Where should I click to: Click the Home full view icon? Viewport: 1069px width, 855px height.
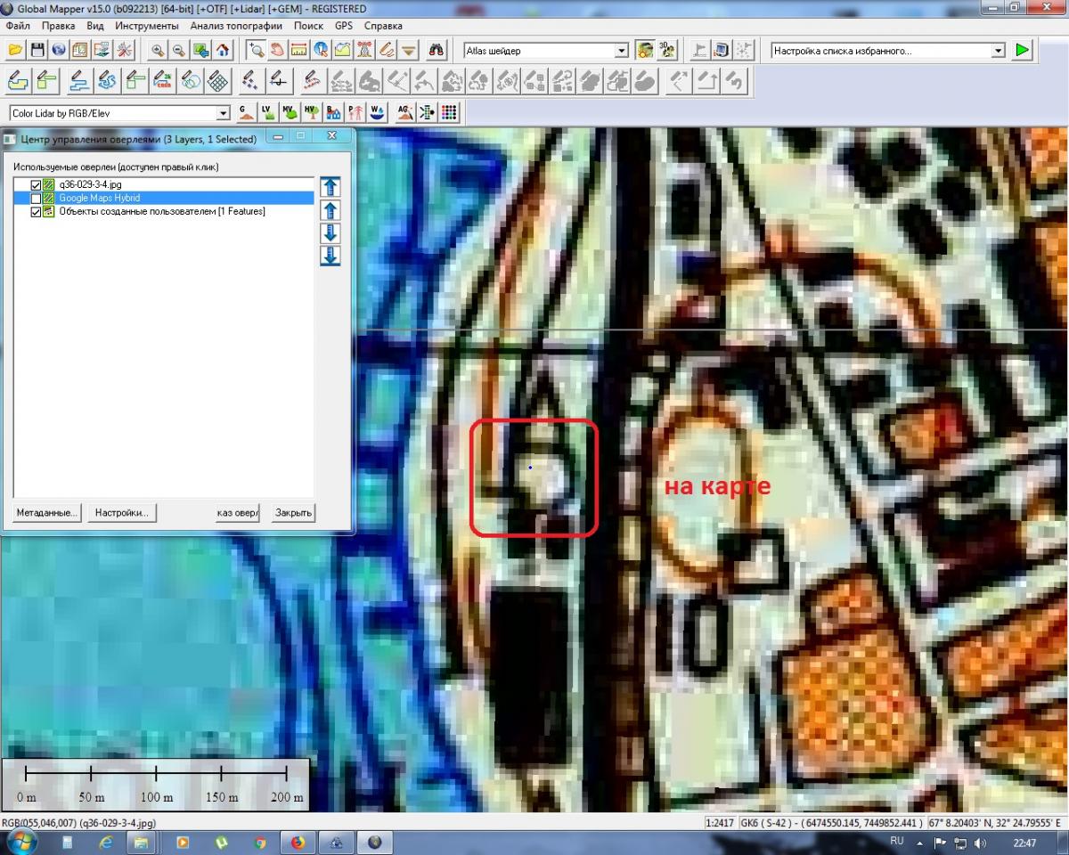(223, 50)
